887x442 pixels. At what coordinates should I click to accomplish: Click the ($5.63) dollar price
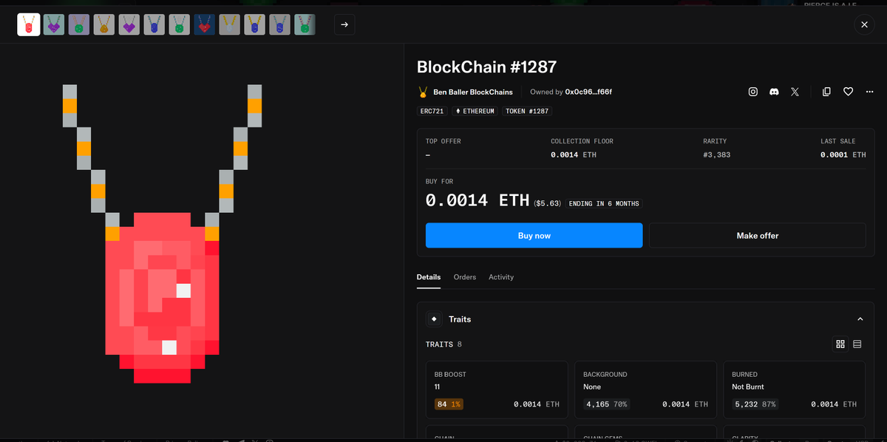point(548,203)
